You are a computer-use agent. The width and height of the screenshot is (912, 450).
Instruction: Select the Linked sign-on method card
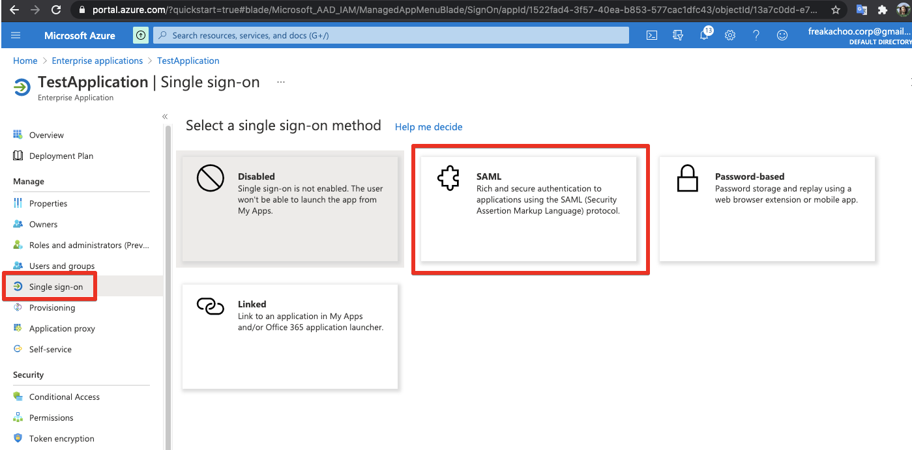click(x=290, y=336)
